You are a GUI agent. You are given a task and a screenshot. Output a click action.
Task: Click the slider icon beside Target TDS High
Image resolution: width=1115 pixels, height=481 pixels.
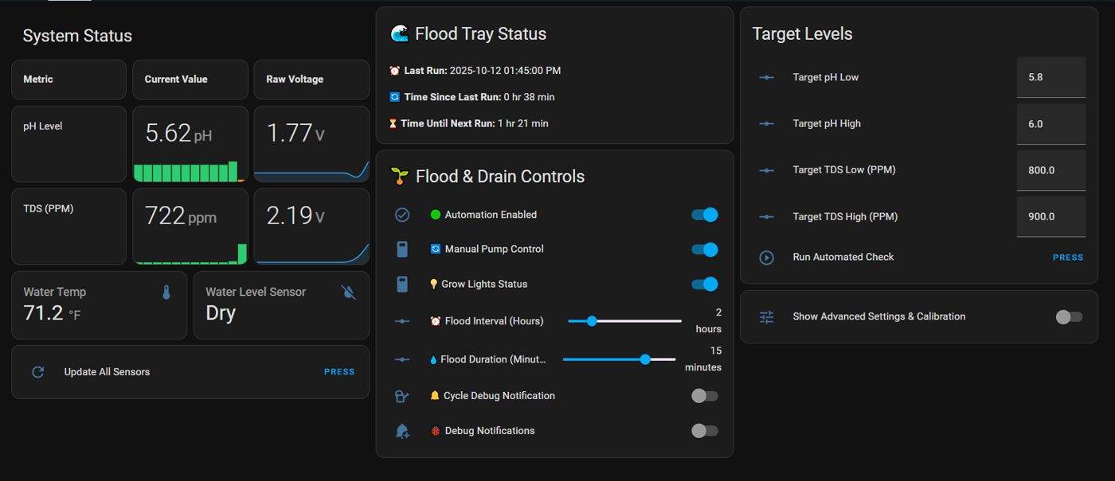point(766,216)
